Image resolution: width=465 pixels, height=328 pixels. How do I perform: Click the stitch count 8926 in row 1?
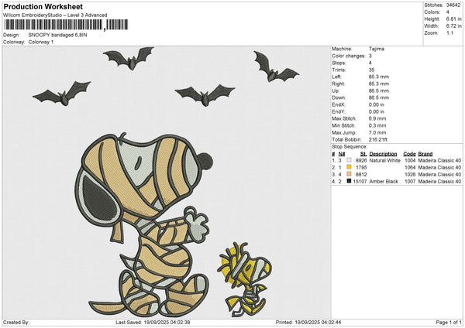361,160
